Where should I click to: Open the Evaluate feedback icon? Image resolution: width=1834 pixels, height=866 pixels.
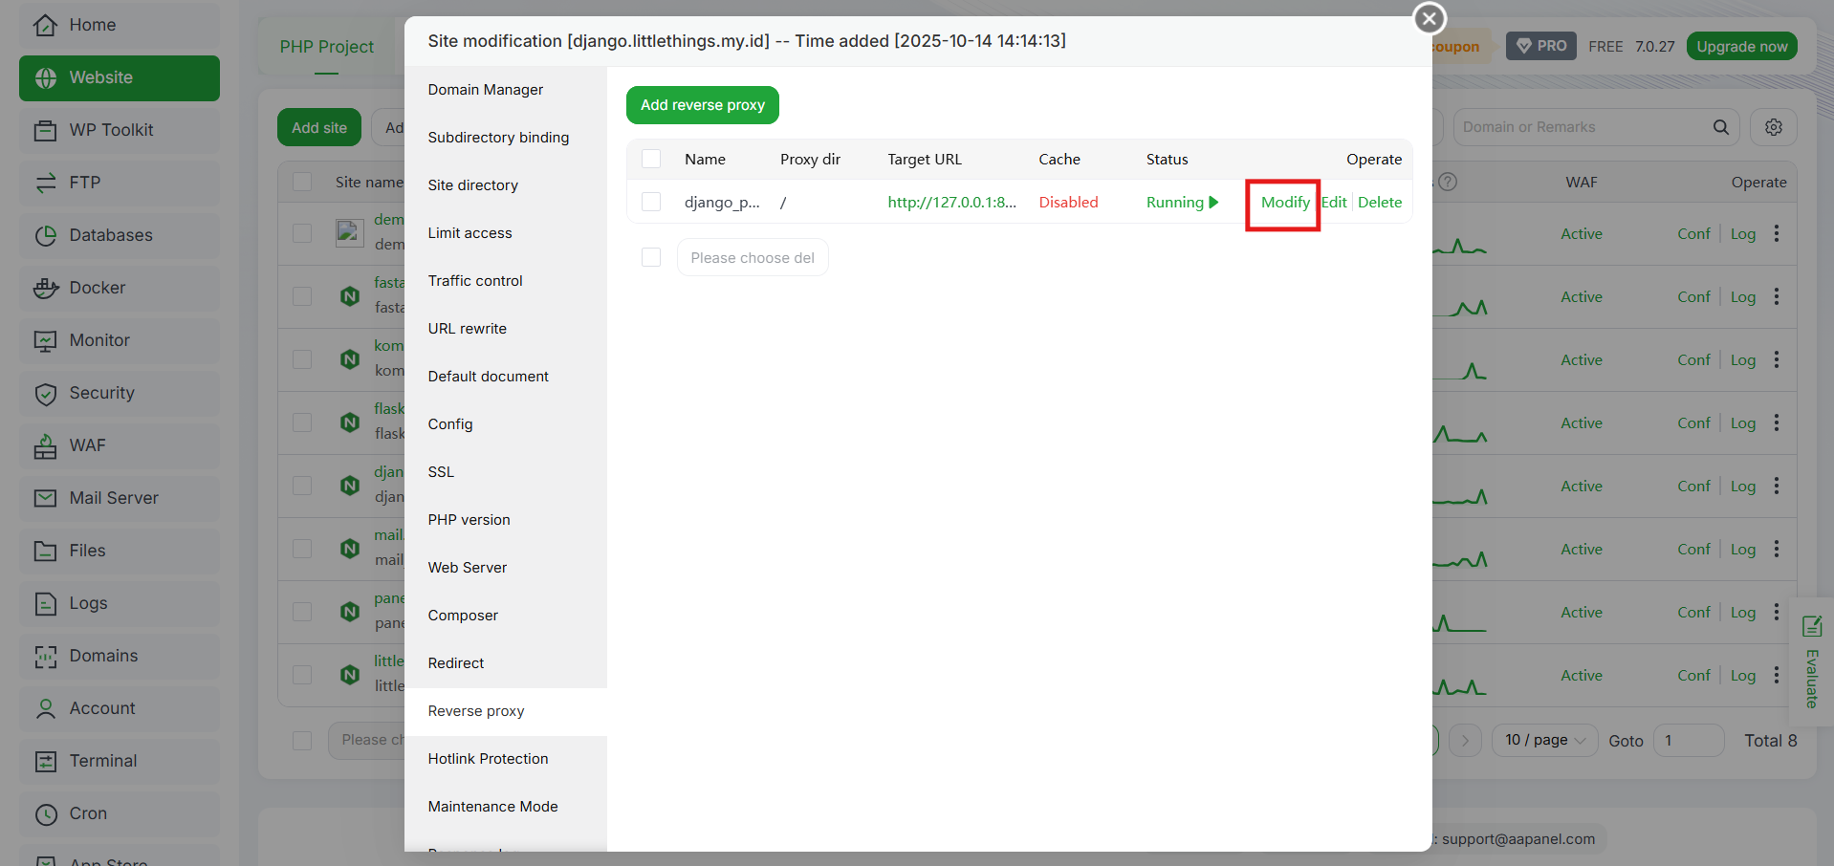pos(1811,627)
